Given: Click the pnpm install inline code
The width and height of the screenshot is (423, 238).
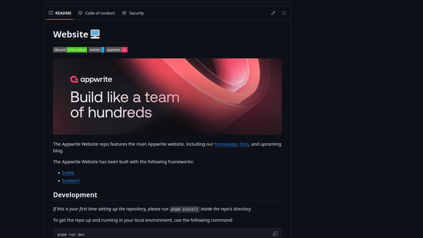Looking at the screenshot, I should (185, 209).
